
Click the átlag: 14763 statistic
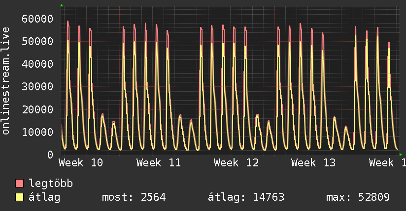246,197
